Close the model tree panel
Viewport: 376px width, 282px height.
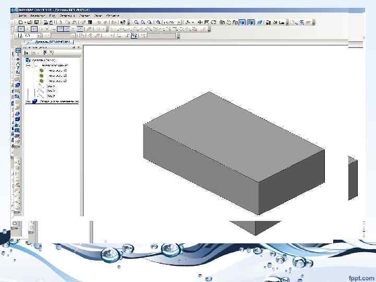click(79, 48)
